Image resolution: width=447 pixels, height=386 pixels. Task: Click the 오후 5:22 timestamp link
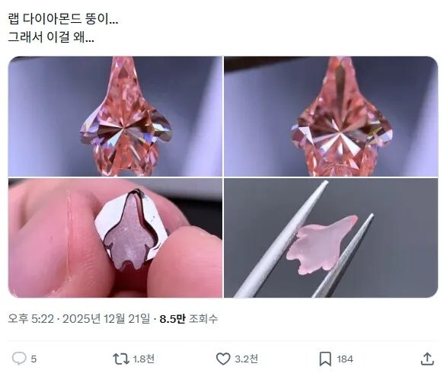[x=30, y=318]
